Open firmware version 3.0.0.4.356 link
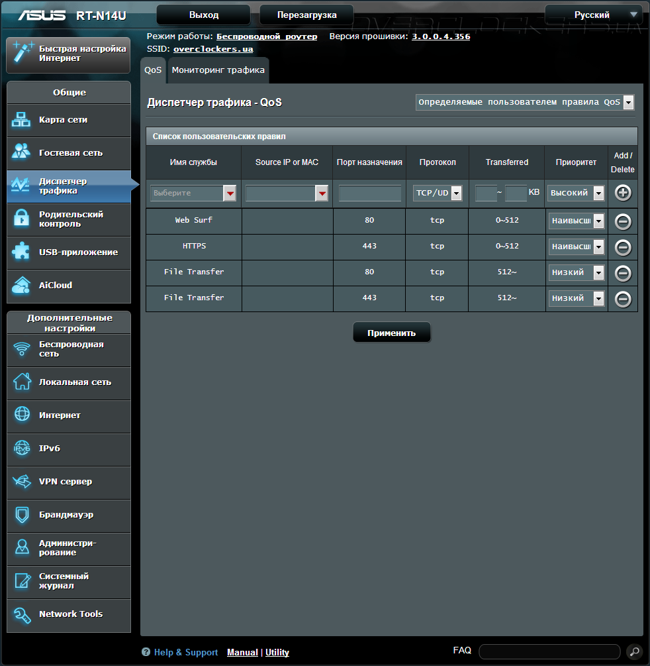The height and width of the screenshot is (666, 650). [x=441, y=36]
